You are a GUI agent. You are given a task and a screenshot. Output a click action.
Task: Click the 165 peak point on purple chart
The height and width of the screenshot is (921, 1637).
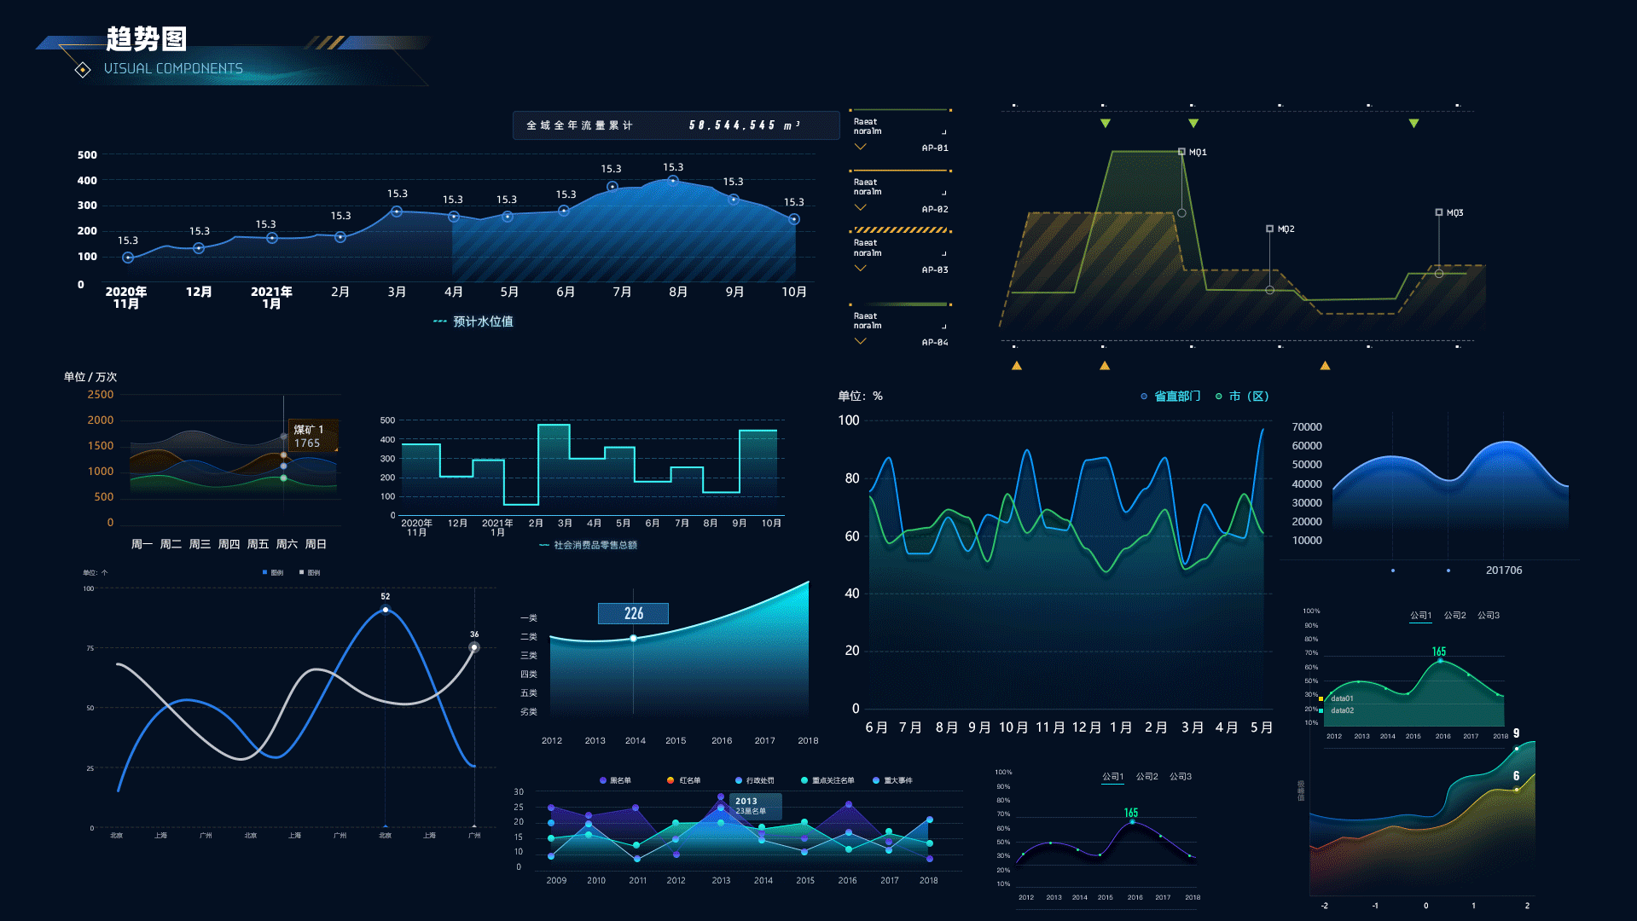point(1132,821)
